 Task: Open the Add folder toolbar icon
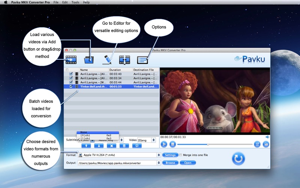[x=89, y=60]
